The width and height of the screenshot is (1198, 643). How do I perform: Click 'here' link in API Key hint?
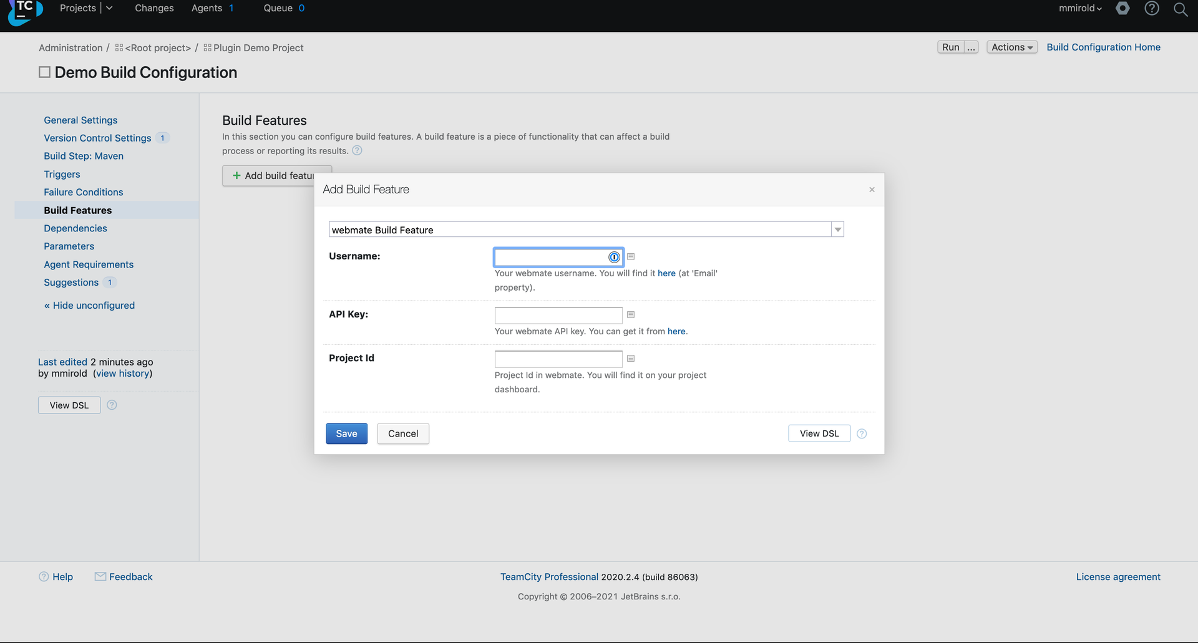(x=676, y=331)
